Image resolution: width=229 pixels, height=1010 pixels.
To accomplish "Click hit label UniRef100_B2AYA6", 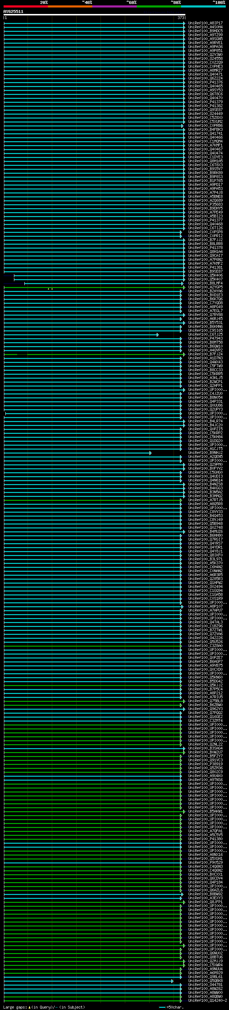I will pos(205,291).
